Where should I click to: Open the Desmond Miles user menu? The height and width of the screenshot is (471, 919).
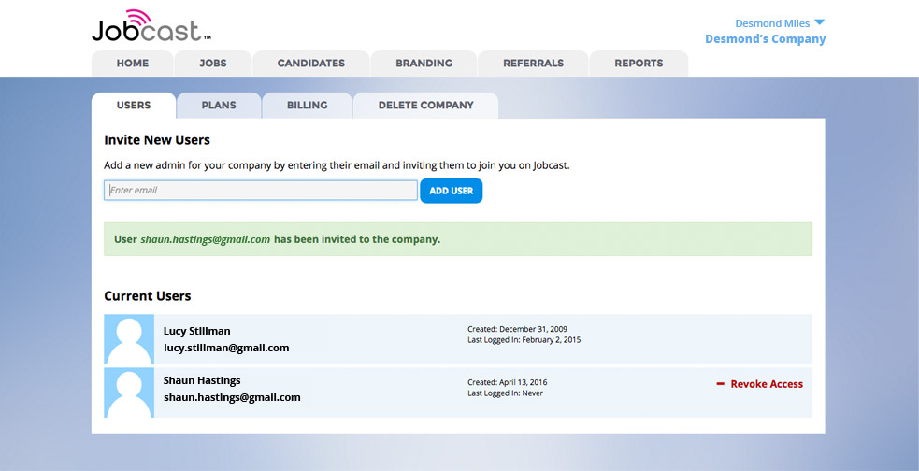point(772,23)
